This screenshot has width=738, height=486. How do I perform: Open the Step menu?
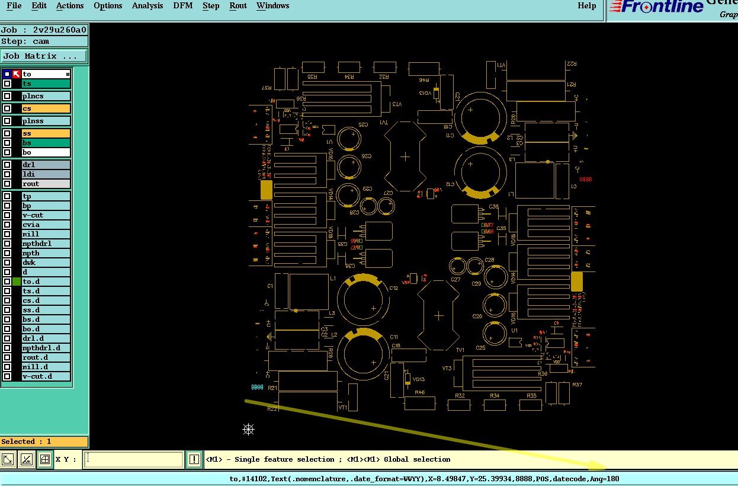[x=211, y=6]
